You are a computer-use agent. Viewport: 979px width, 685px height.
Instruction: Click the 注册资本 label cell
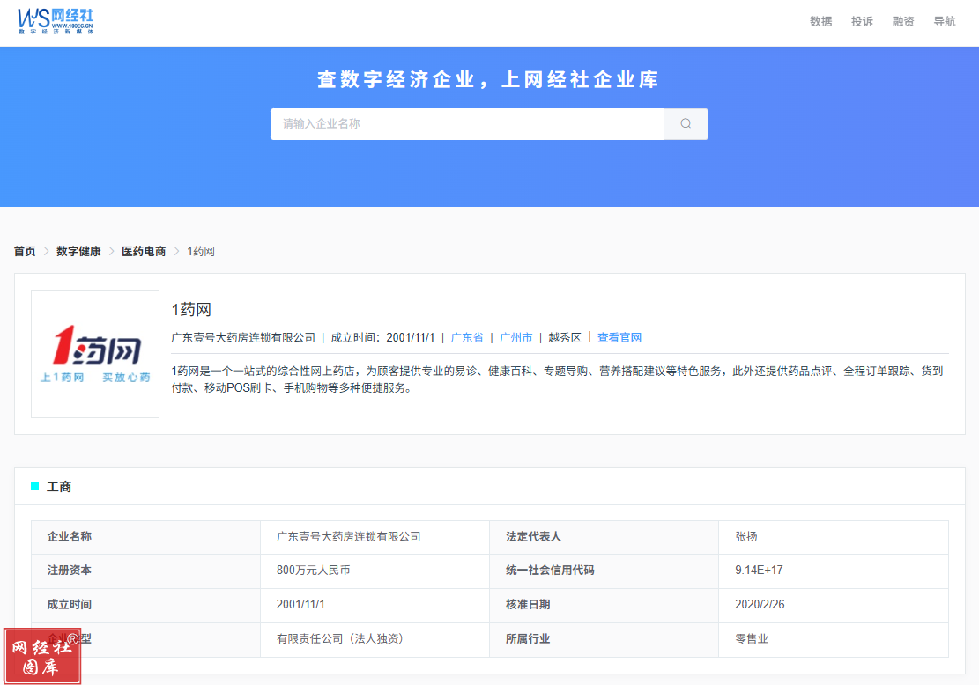[145, 571]
